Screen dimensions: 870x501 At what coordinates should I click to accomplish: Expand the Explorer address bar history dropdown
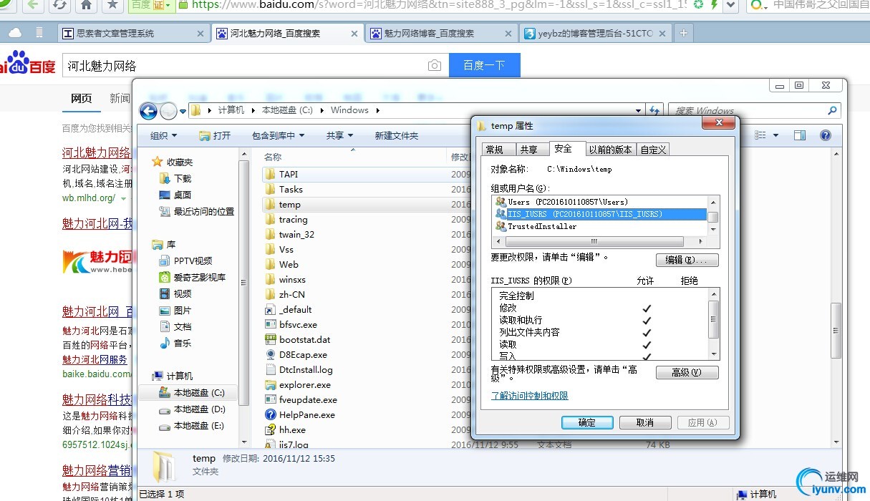point(639,110)
